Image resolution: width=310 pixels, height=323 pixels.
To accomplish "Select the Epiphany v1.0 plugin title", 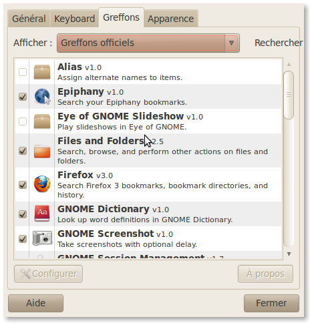I will tap(90, 91).
